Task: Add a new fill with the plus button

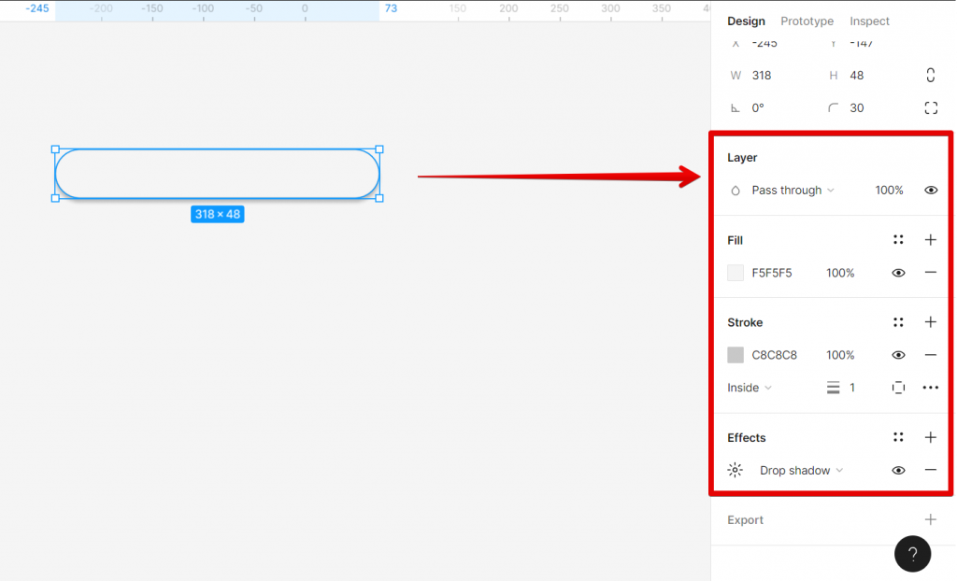Action: [x=930, y=240]
